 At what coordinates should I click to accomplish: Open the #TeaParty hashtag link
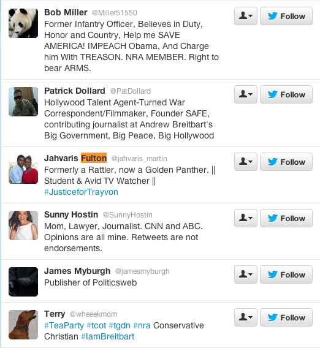point(64,325)
